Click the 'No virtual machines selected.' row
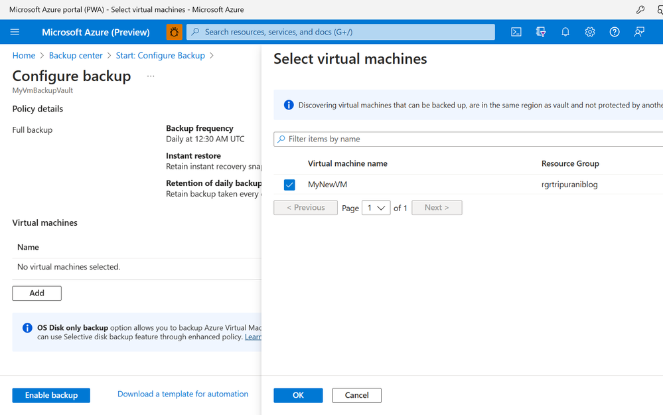The width and height of the screenshot is (663, 415). [x=137, y=267]
